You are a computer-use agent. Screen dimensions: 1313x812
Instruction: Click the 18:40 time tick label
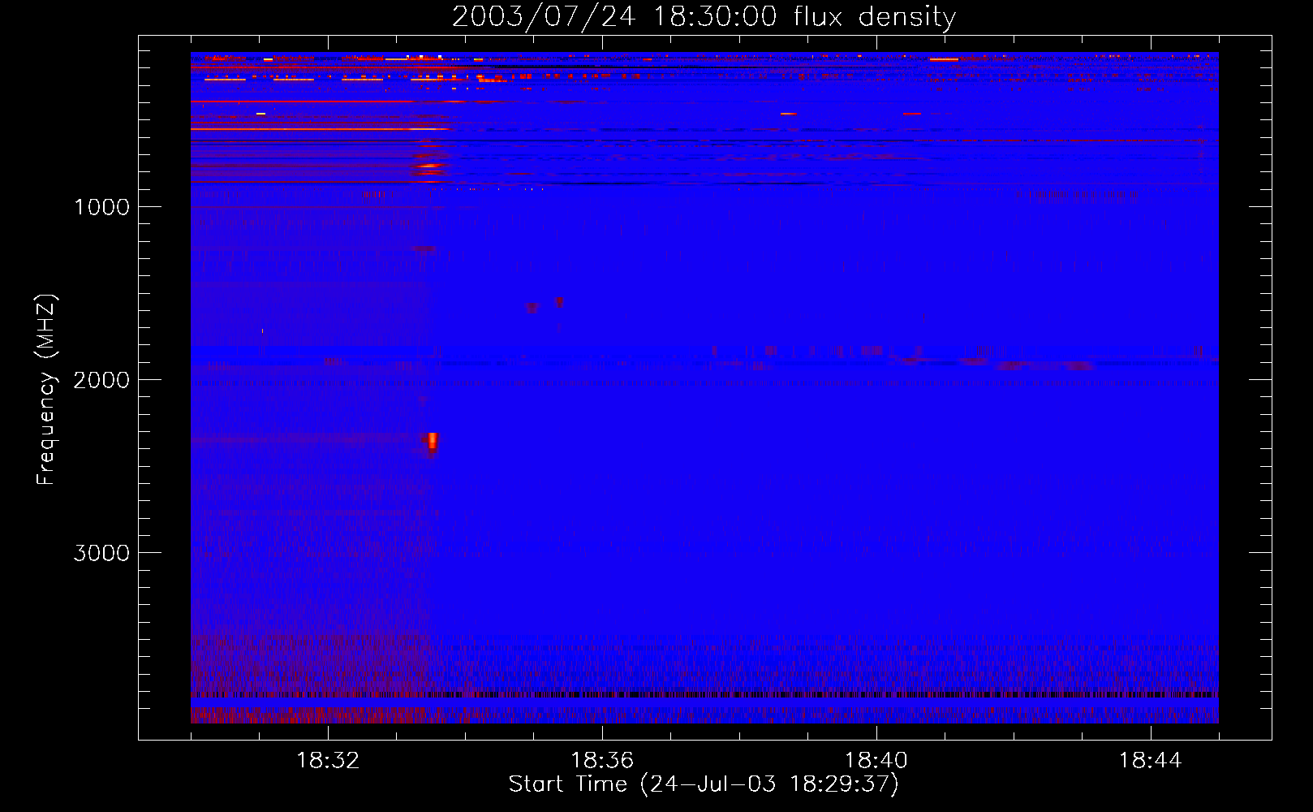[x=876, y=761]
